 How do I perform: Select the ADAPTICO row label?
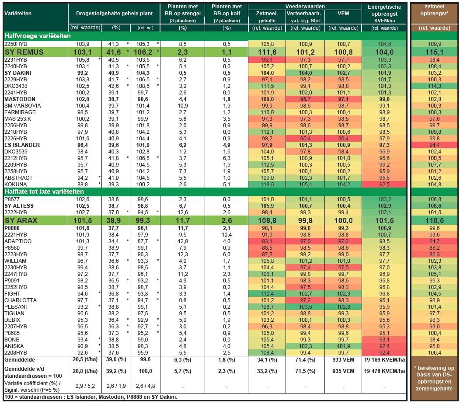[x=18, y=241]
